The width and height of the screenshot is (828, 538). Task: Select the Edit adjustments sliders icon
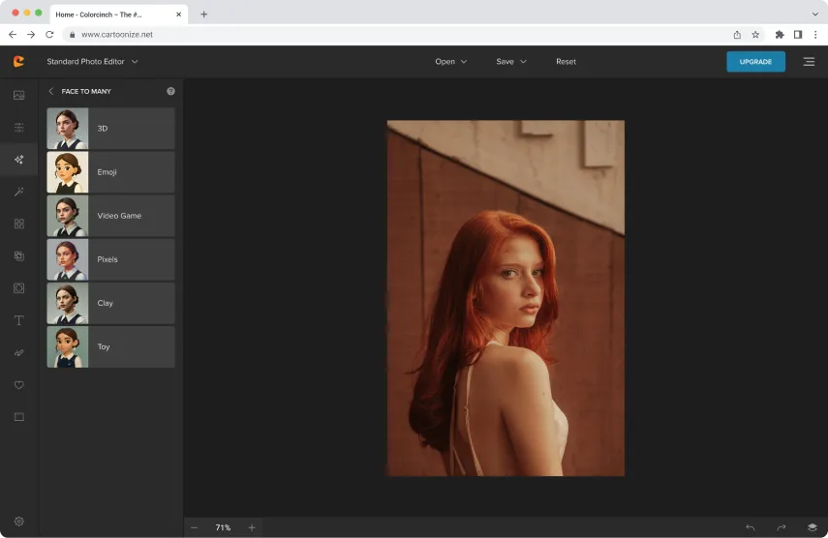tap(18, 128)
